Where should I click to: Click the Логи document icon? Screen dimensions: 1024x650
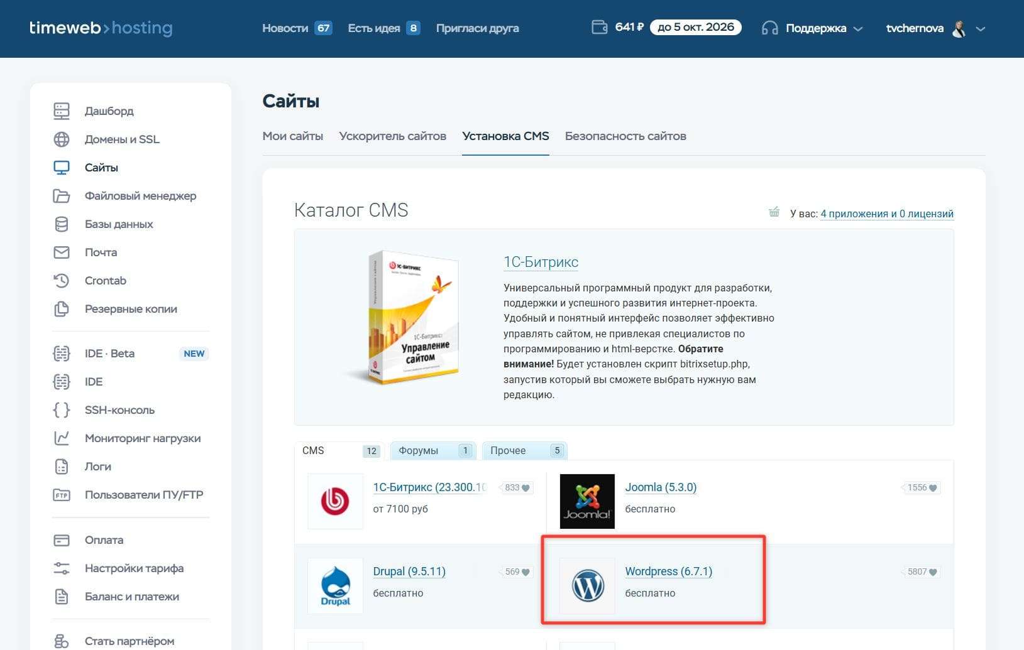[x=62, y=467]
